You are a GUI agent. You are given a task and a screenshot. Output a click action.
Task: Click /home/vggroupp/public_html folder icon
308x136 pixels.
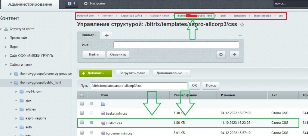(x=16, y=83)
